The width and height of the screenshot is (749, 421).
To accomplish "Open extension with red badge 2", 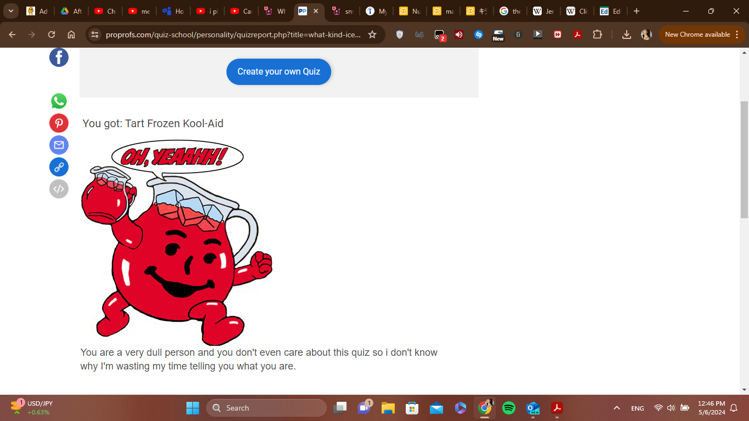I will click(440, 35).
